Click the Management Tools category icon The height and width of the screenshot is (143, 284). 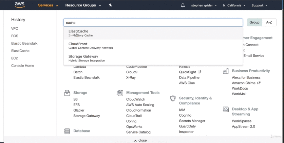tap(120, 93)
